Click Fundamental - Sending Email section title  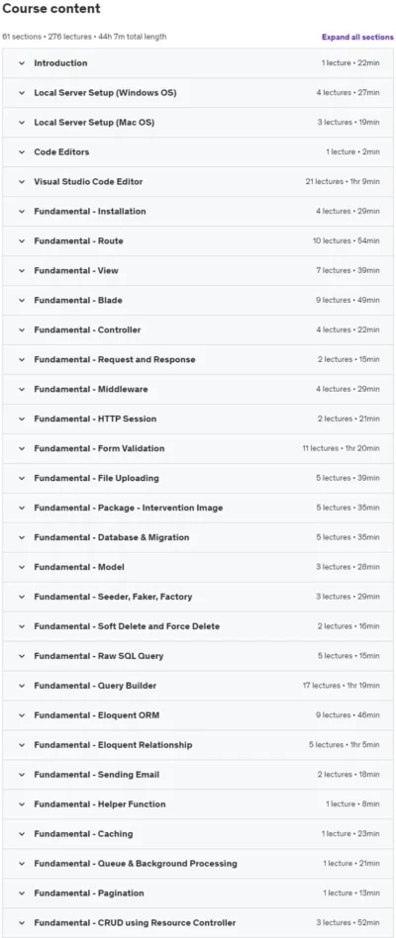96,775
